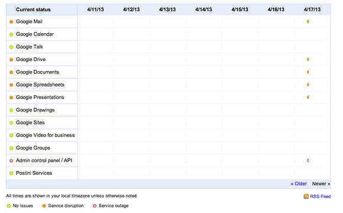Open the Google Spreadsheets disruption marker on 4/17/13
The image size is (343, 213).
tap(308, 85)
